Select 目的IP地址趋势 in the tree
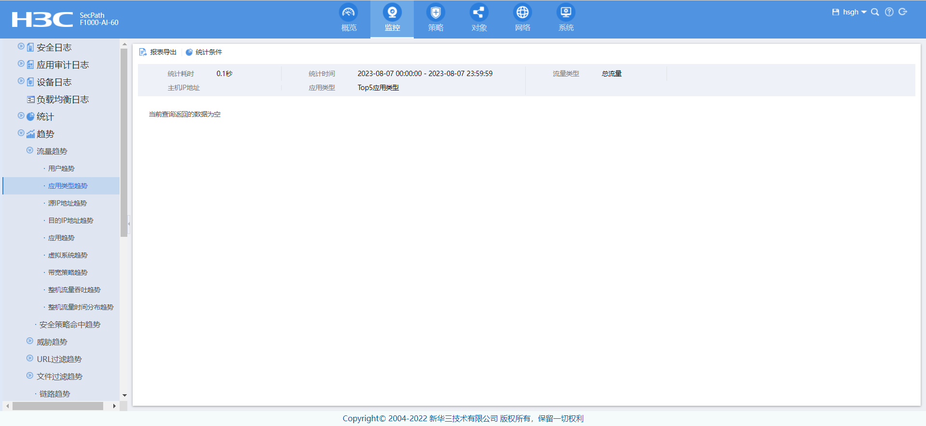 tap(71, 220)
